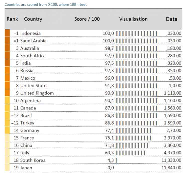This screenshot has height=173, width=185.
Task: Click Italy's score 63,3
Action: 109,153
